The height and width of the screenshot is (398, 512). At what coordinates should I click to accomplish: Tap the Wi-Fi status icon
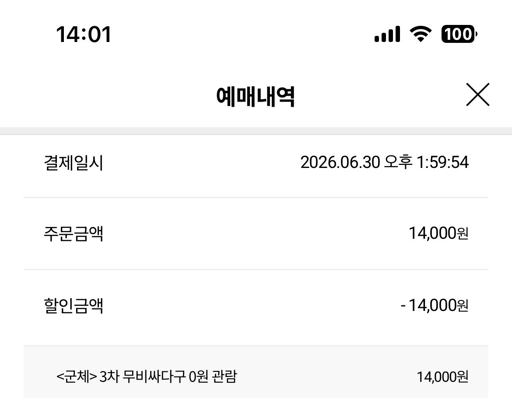click(421, 34)
